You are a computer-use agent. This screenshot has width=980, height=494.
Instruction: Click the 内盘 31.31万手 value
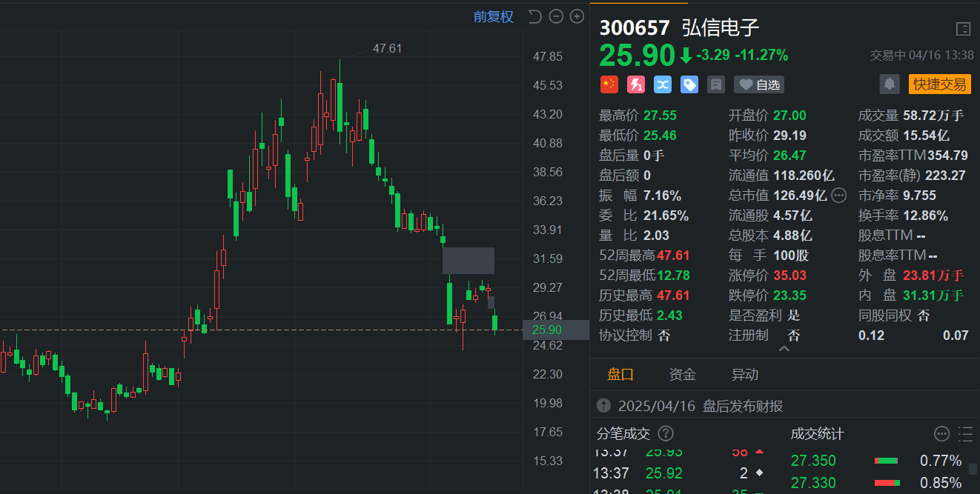[934, 296]
